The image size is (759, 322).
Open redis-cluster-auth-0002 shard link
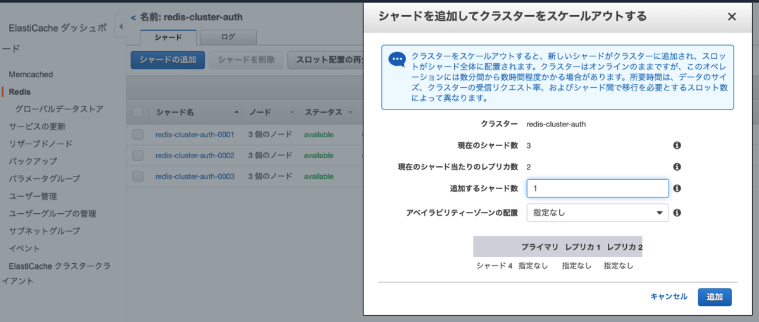pyautogui.click(x=195, y=156)
